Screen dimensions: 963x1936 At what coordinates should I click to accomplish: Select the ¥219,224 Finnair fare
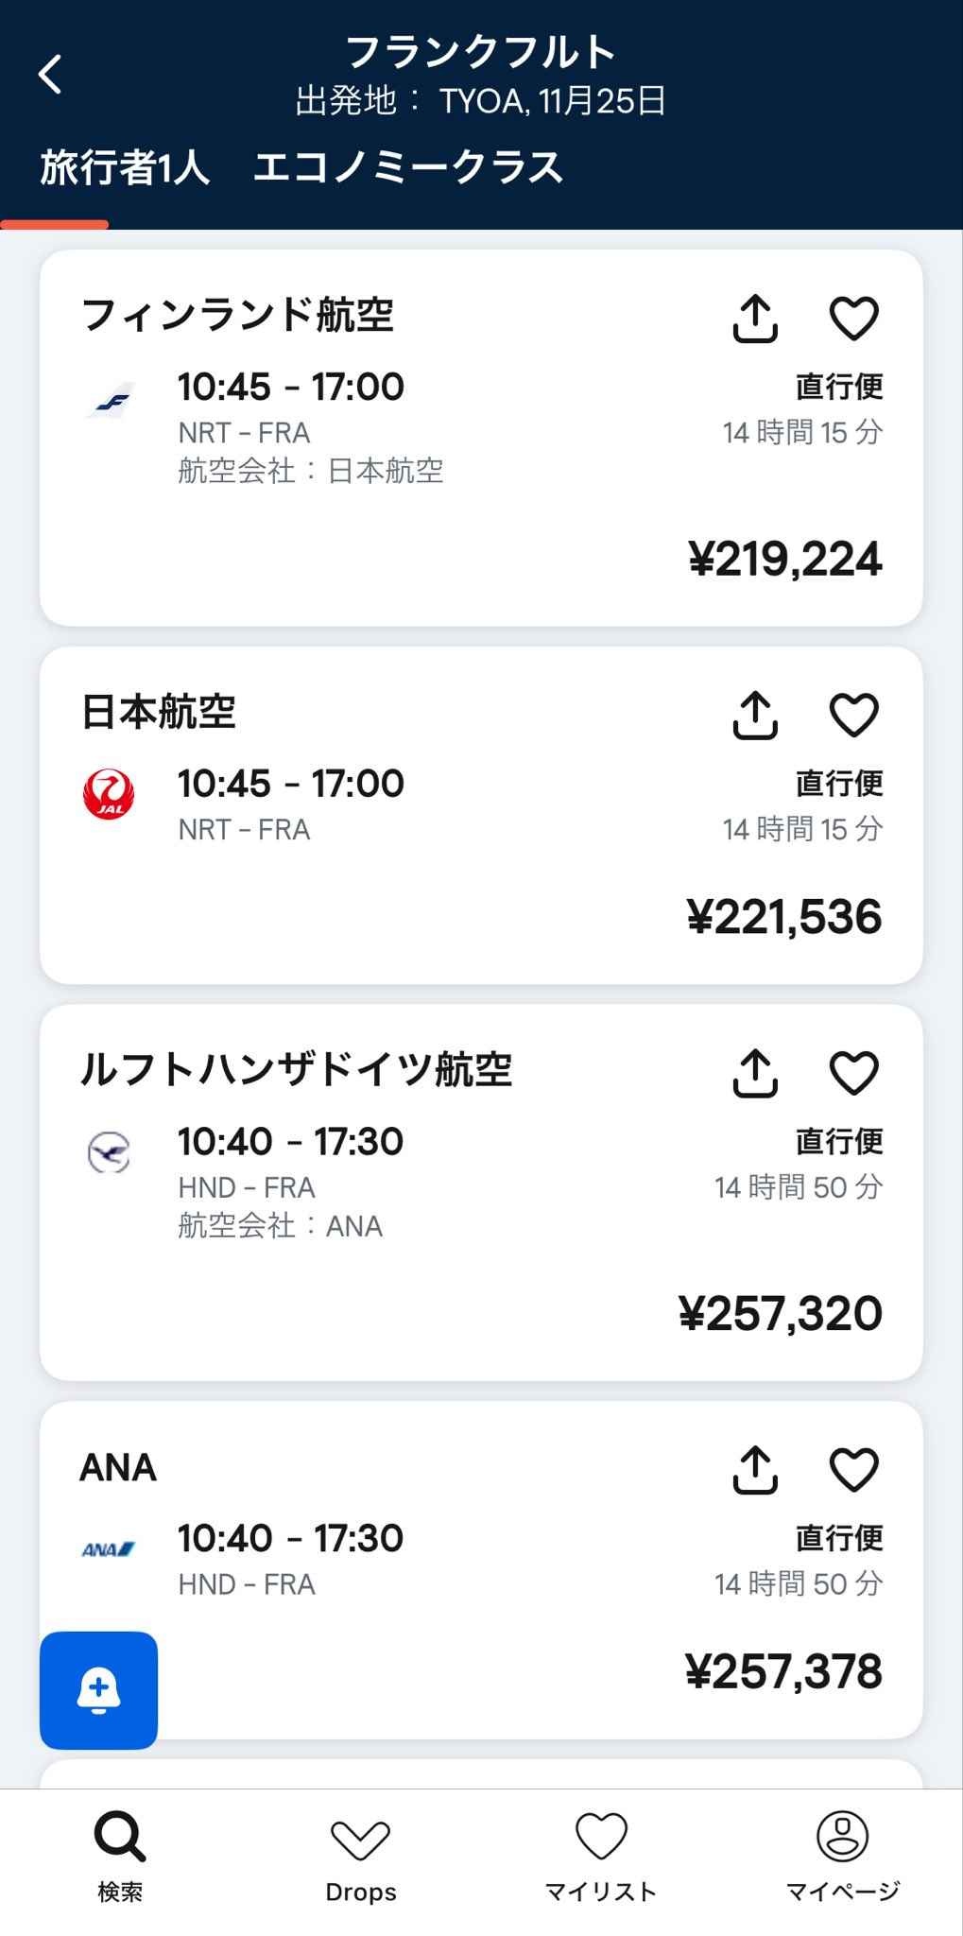(x=784, y=560)
